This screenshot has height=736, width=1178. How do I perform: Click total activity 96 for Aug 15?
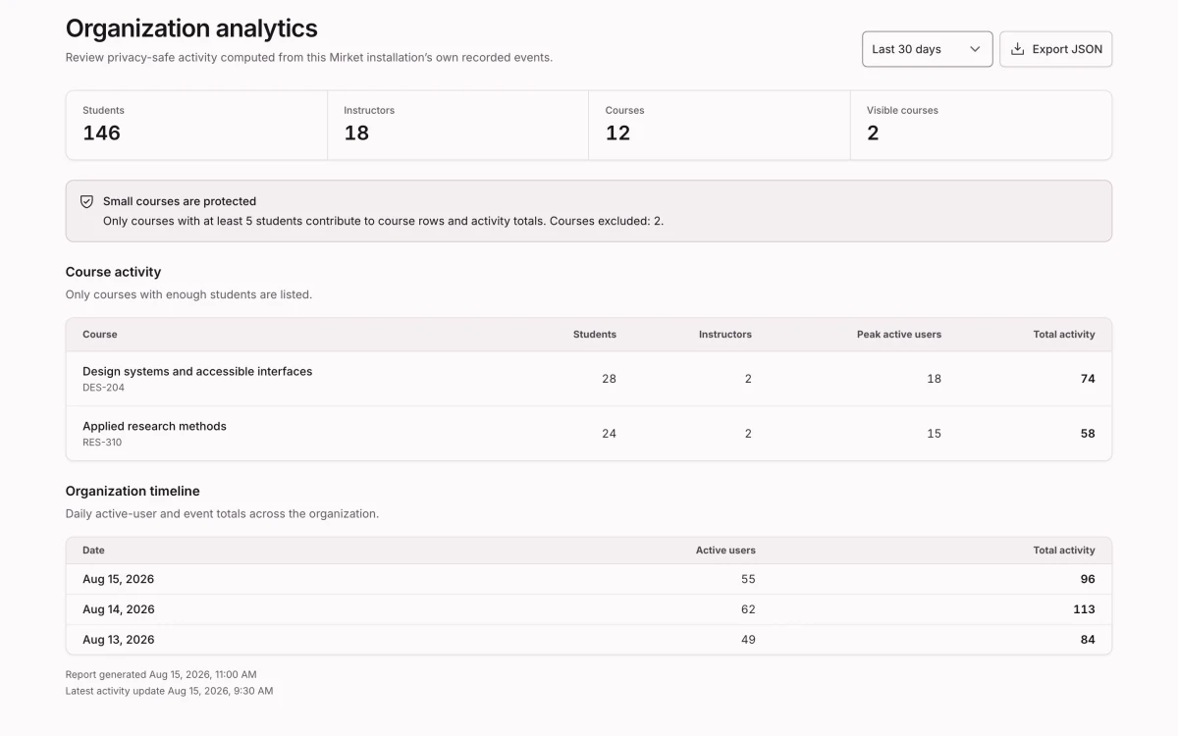tap(1088, 579)
